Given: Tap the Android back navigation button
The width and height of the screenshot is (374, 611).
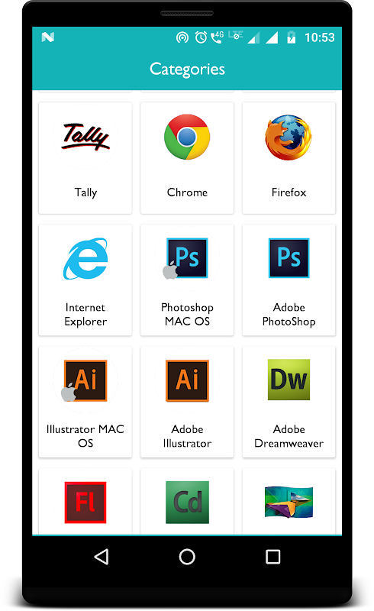Looking at the screenshot, I should (x=102, y=557).
